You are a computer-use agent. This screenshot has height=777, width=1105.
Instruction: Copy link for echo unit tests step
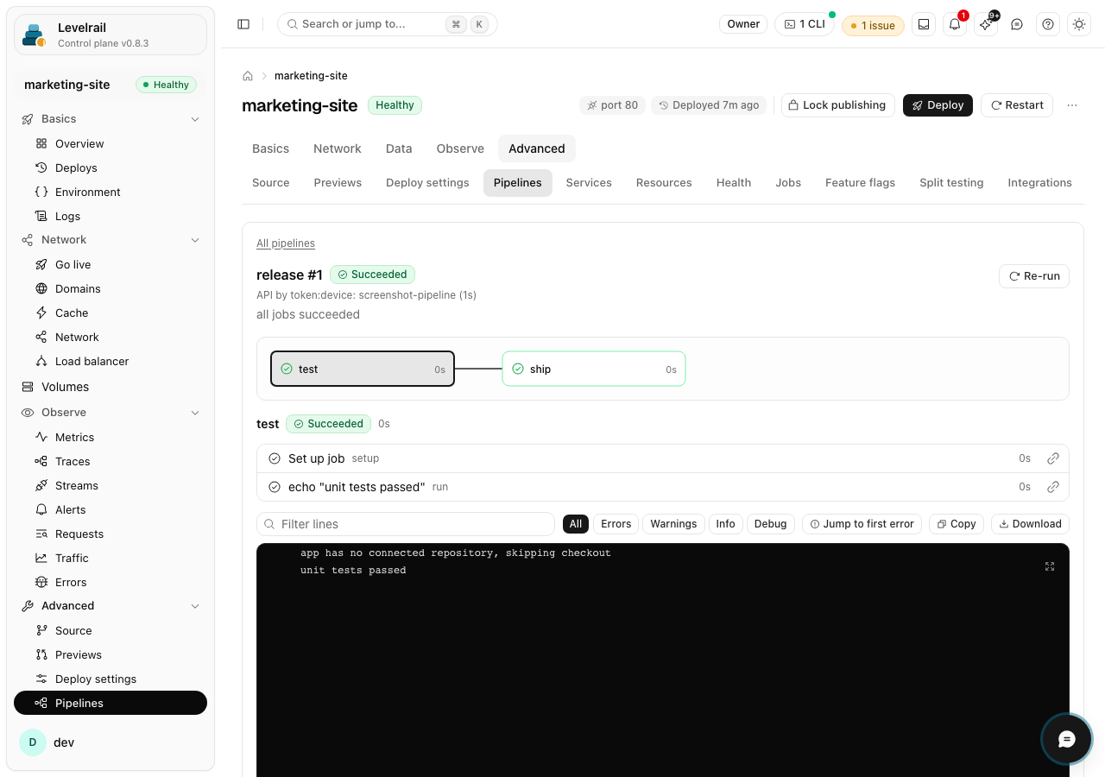[x=1053, y=487]
